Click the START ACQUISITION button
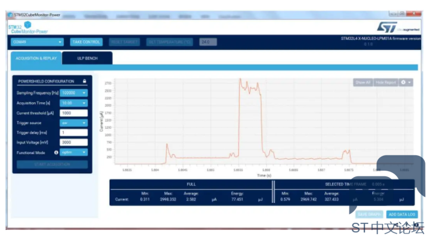Image resolution: width=432 pixels, height=242 pixels. pos(52,164)
